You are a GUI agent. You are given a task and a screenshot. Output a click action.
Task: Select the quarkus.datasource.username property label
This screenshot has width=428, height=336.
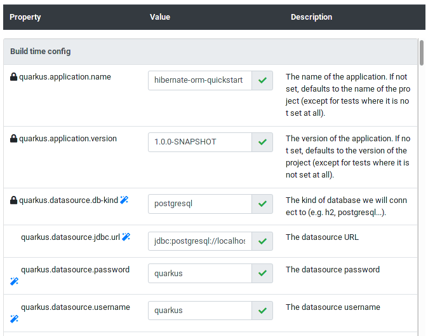(x=76, y=307)
